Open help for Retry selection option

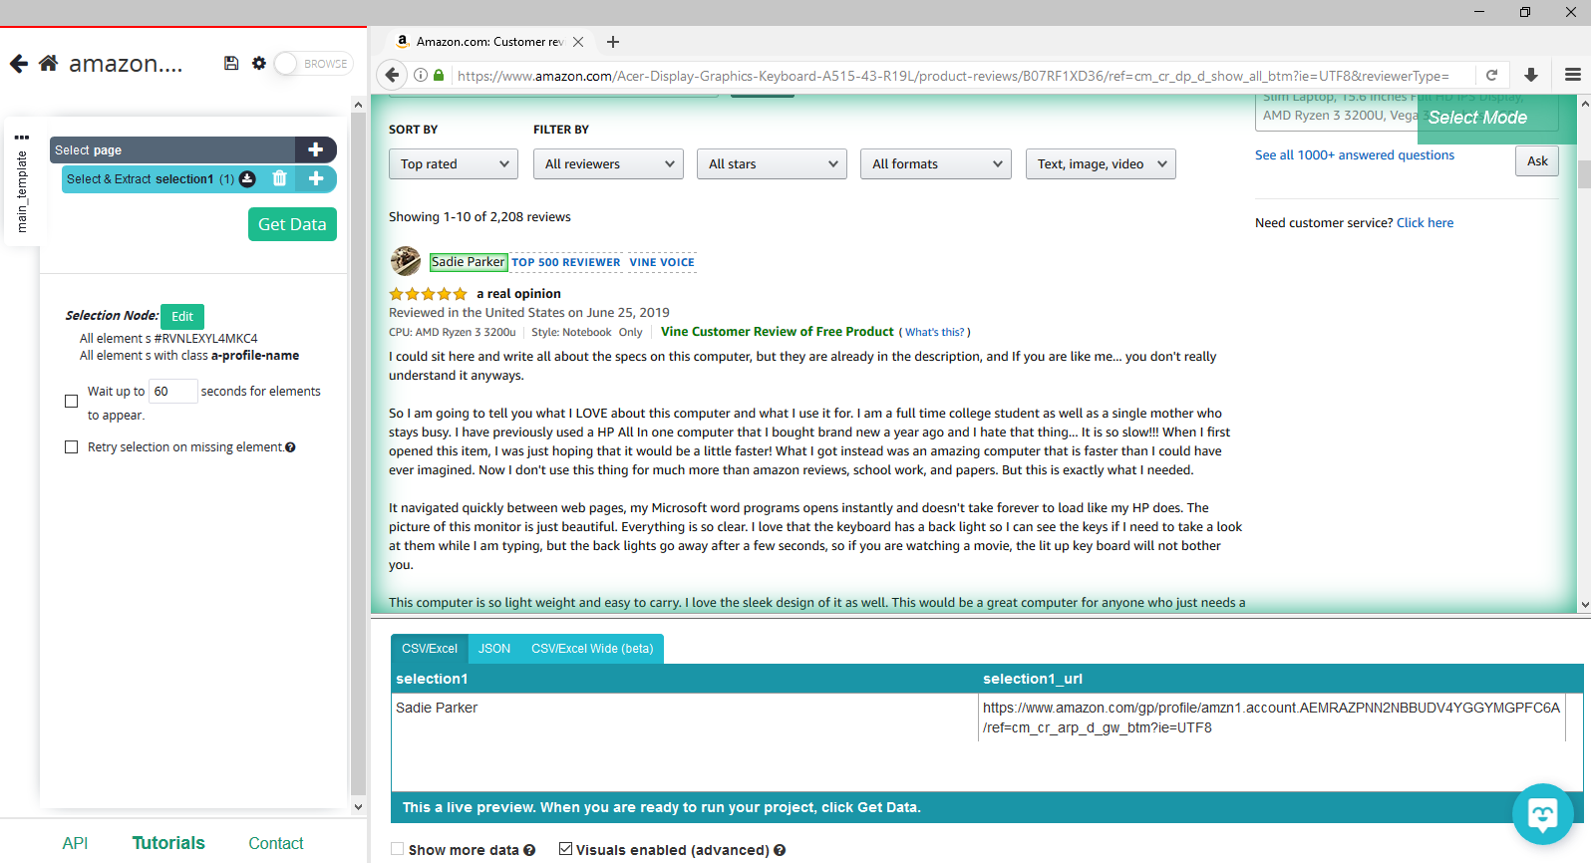coord(290,447)
